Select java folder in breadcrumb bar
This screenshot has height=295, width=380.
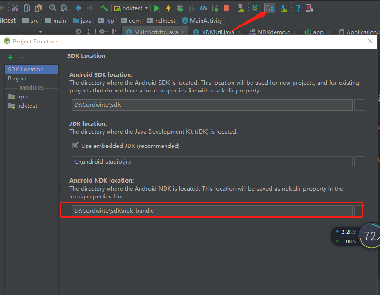coord(82,21)
